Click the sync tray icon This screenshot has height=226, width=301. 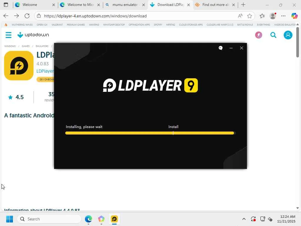tap(253, 219)
